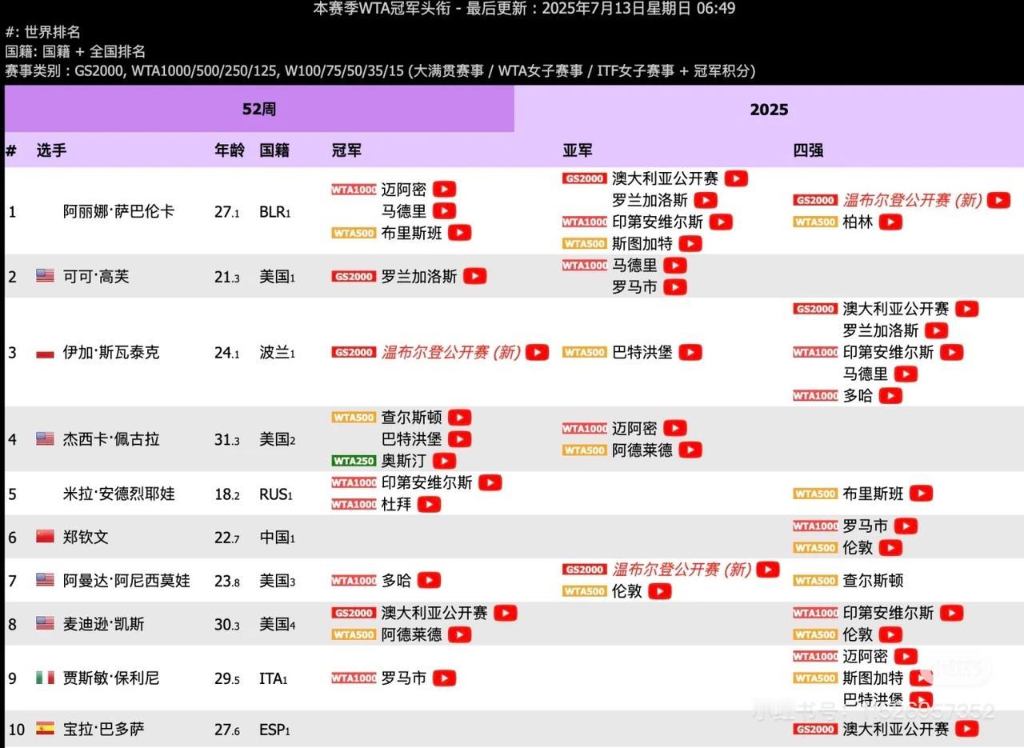Sort by the 选手 column header
Image resolution: width=1024 pixels, height=748 pixels.
pos(51,150)
